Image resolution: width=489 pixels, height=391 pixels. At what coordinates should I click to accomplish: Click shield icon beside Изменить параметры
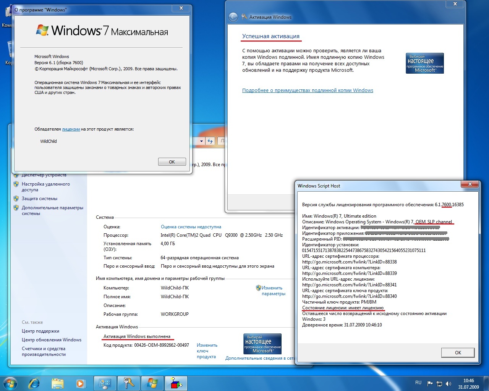pos(258,288)
